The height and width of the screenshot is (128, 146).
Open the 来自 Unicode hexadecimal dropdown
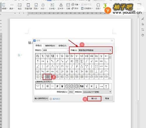[97, 92]
